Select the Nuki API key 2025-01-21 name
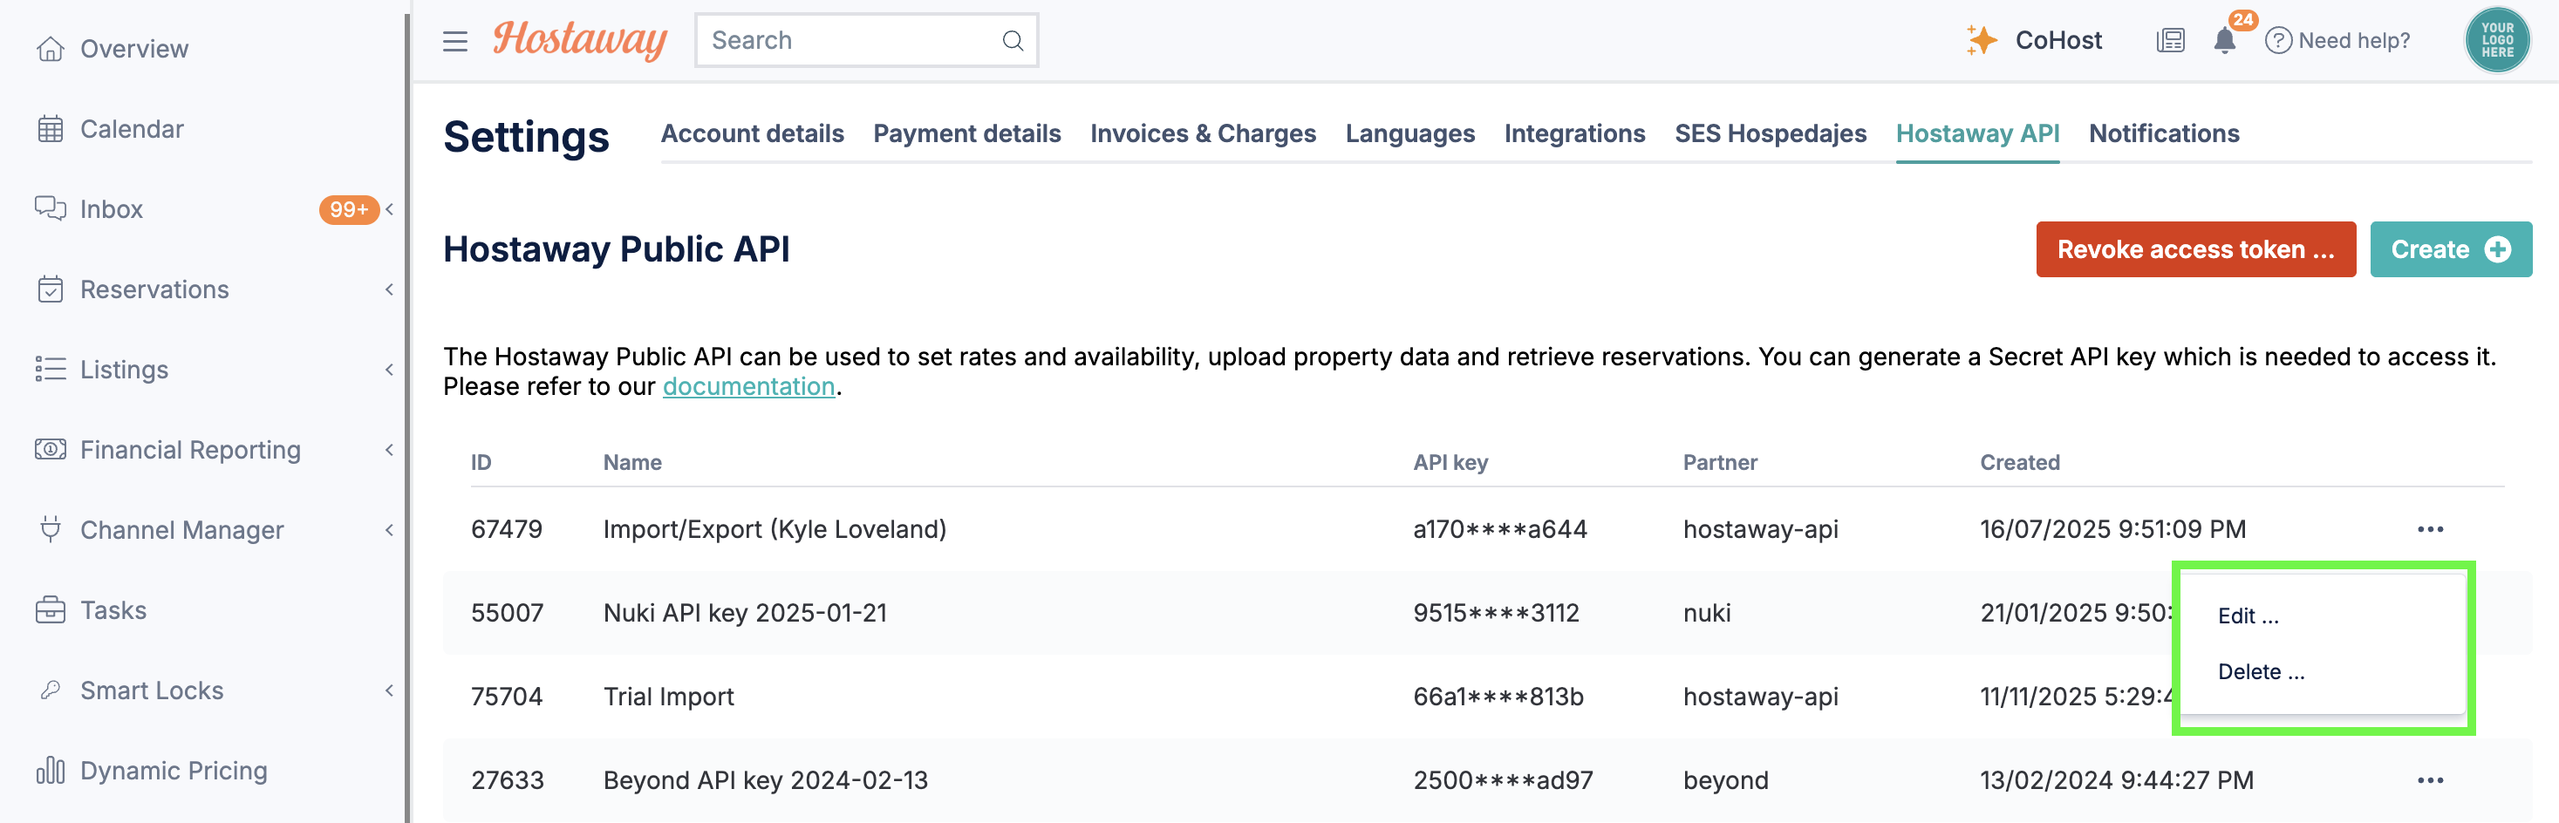Screen dimensions: 2559x823 pyautogui.click(x=744, y=613)
